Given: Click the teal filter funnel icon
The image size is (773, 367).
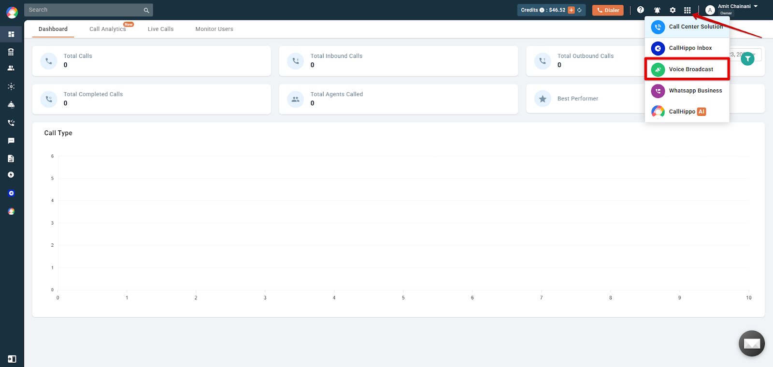Looking at the screenshot, I should point(748,59).
